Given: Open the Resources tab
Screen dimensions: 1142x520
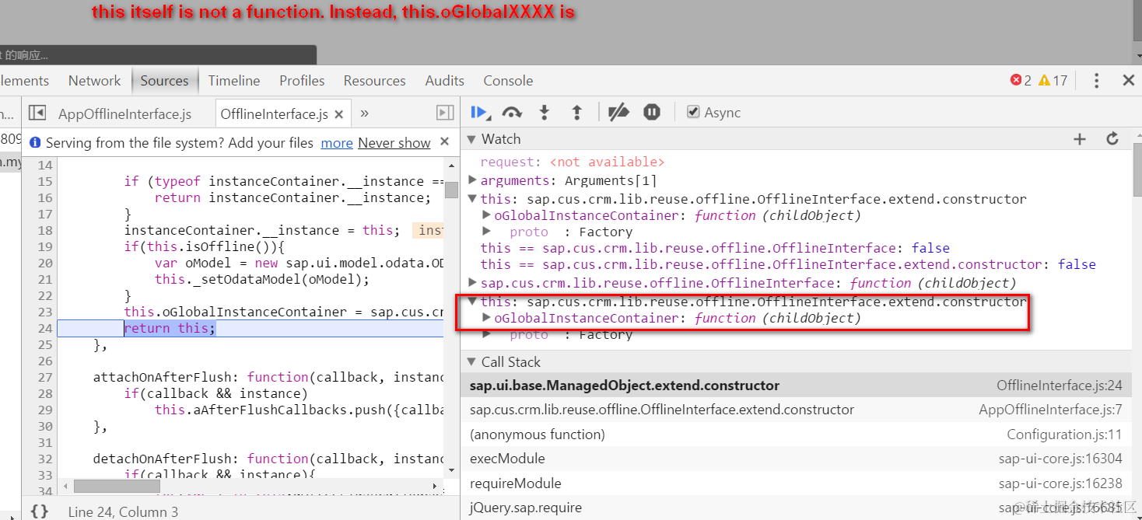Looking at the screenshot, I should pos(374,81).
